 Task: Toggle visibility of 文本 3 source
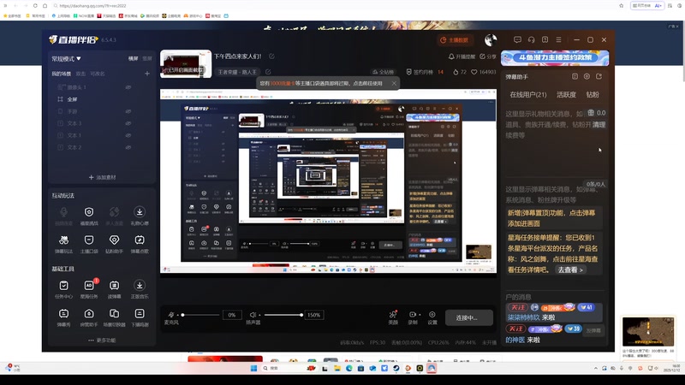click(x=128, y=123)
